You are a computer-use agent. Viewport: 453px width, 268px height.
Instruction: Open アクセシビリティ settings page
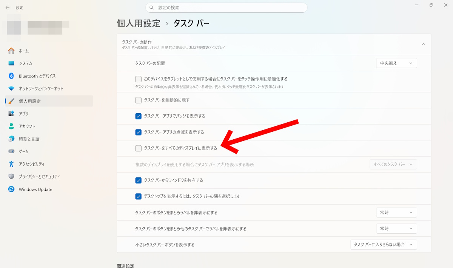[32, 164]
